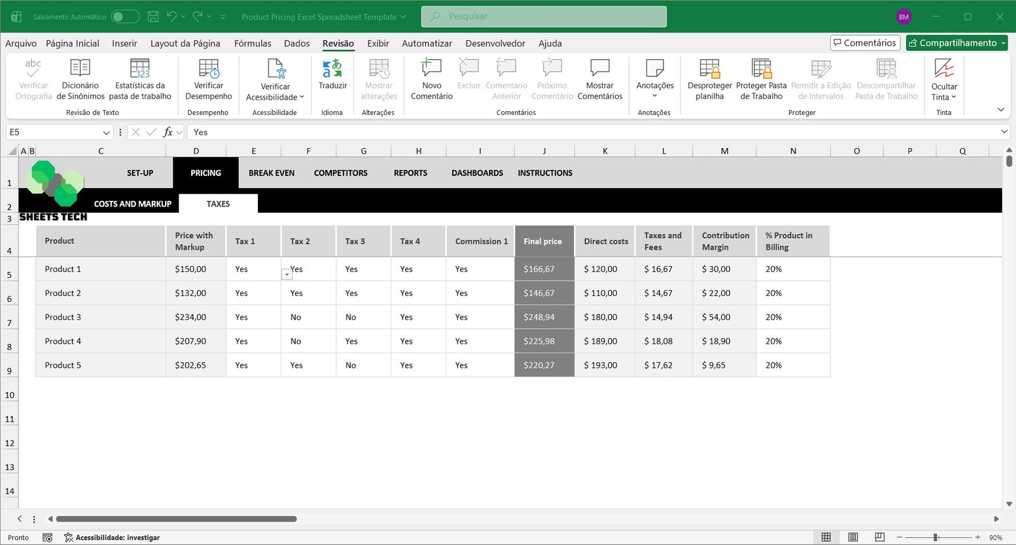The height and width of the screenshot is (545, 1016).
Task: Open the Desenvolvedor tab
Action: [x=495, y=43]
